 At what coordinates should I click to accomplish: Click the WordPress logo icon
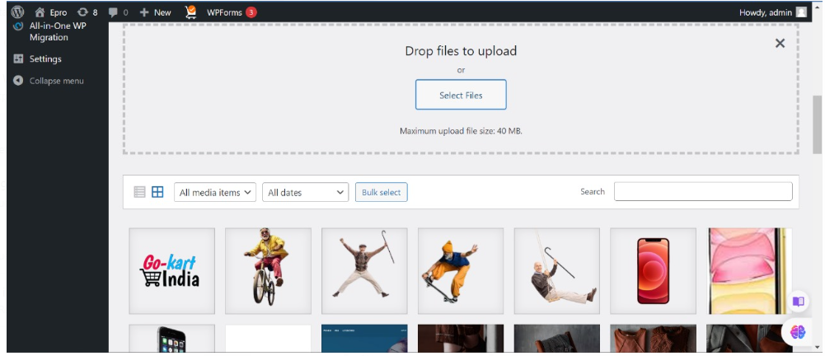17,12
